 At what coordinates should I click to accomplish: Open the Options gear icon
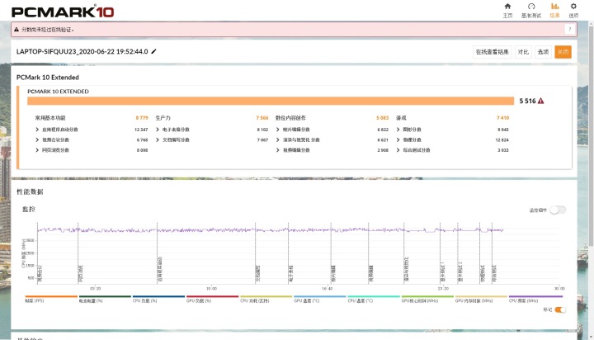click(573, 7)
